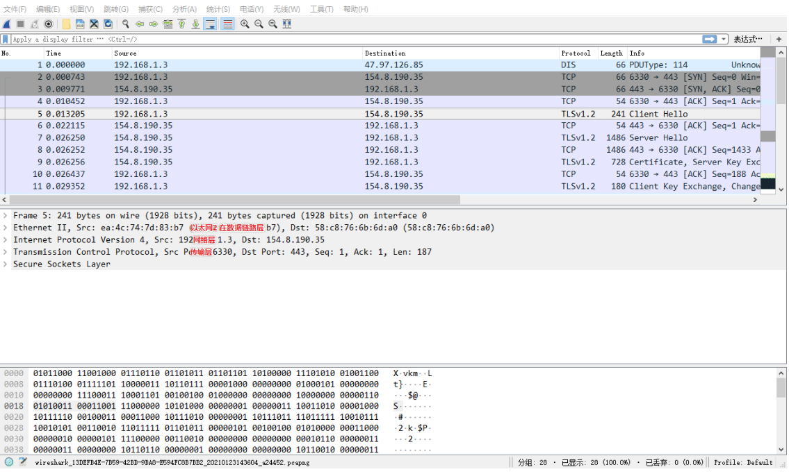Zoom in the main window text
The width and height of the screenshot is (789, 474).
(245, 24)
